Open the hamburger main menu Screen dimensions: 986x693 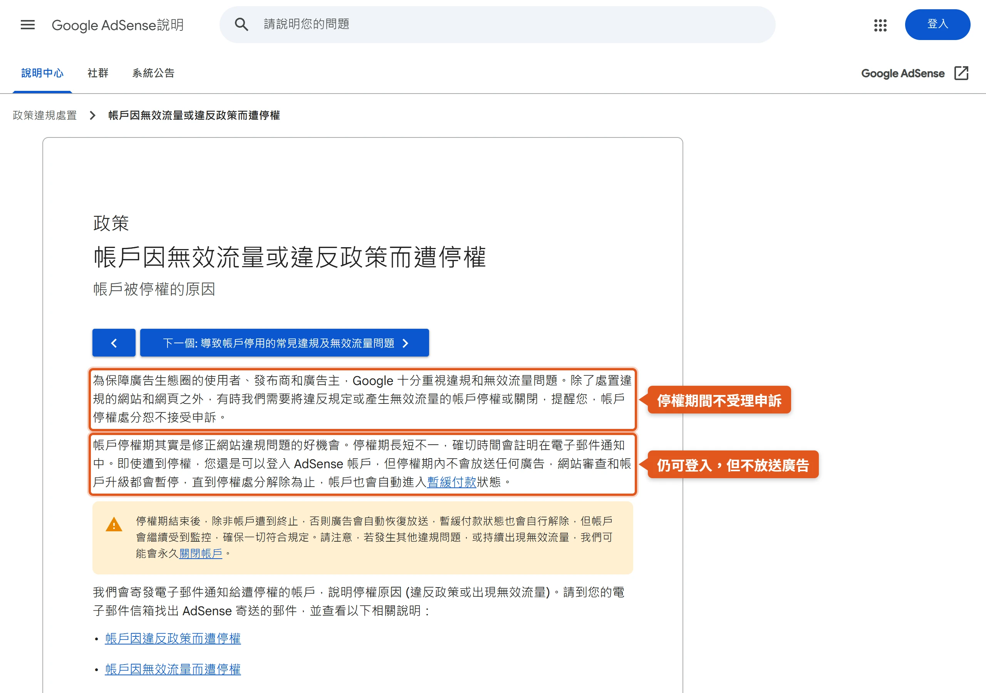pyautogui.click(x=27, y=25)
